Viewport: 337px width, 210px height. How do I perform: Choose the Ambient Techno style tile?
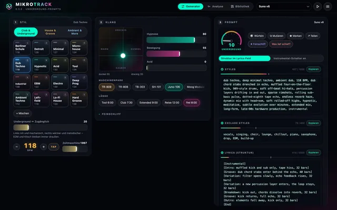[x=22, y=99]
